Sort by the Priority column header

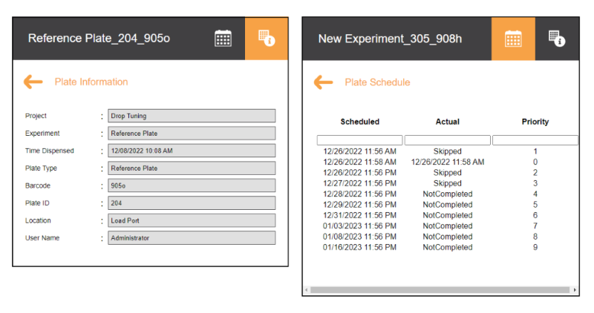(x=535, y=122)
